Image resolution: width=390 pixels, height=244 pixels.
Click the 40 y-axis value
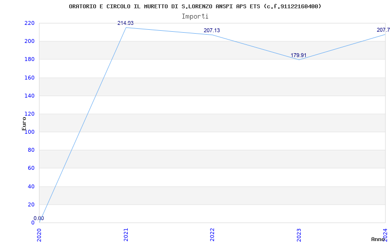tap(31, 186)
